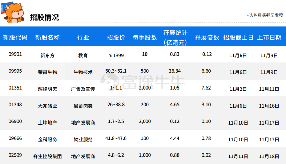Click the orange bull mascot icon

coord(12,12)
